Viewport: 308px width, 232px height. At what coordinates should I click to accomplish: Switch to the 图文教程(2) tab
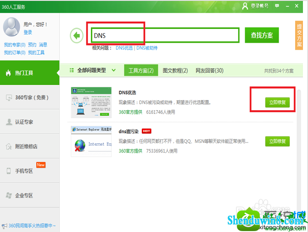[x=175, y=70]
